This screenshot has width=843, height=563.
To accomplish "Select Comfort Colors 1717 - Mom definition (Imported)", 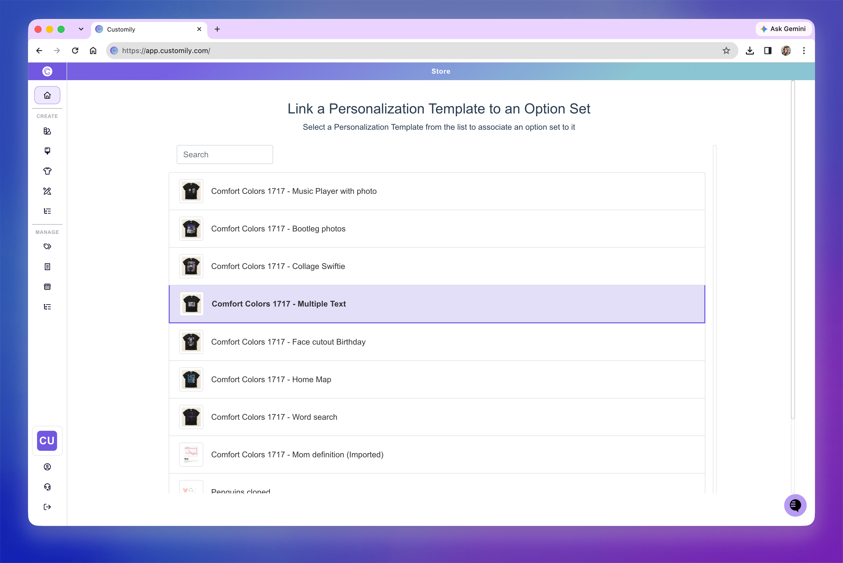I will [x=437, y=455].
